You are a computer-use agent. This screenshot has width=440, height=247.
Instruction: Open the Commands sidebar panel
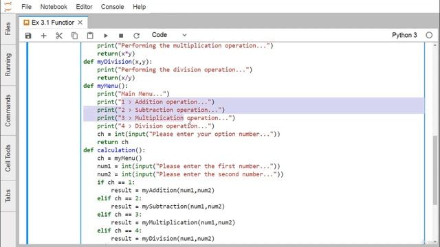[x=8, y=110]
